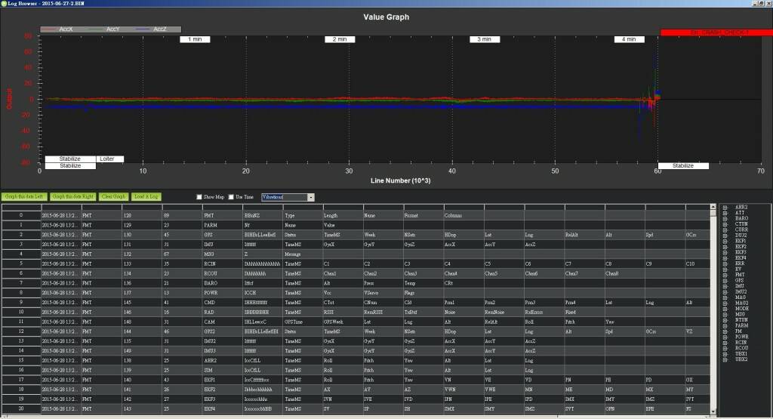Select the UBX2 item in the tree

coord(741,359)
